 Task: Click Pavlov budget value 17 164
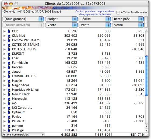(x=72, y=117)
